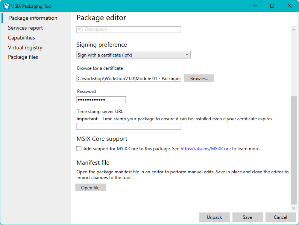The width and height of the screenshot is (299, 225).
Task: Click Open file for the manifest
Action: tap(90, 187)
